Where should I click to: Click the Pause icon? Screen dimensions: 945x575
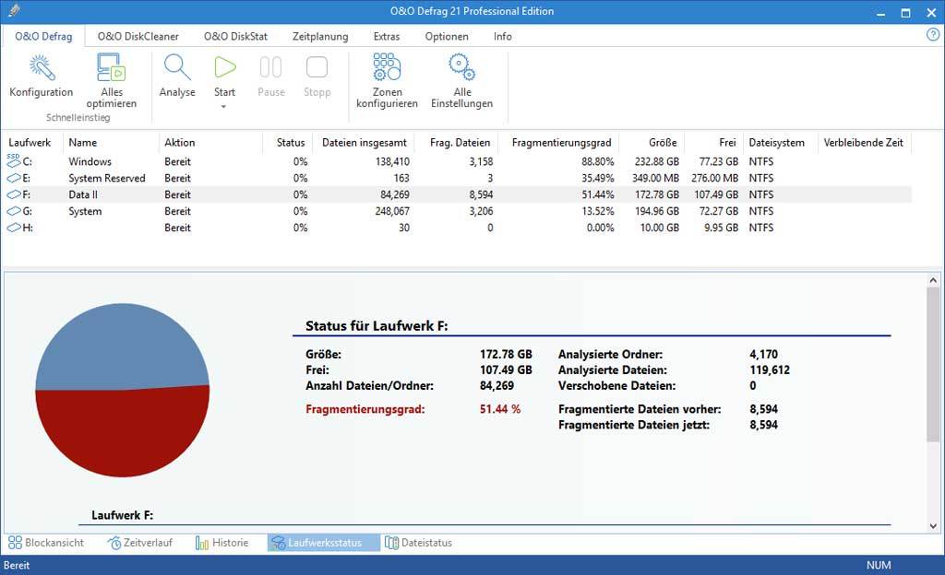click(x=270, y=67)
